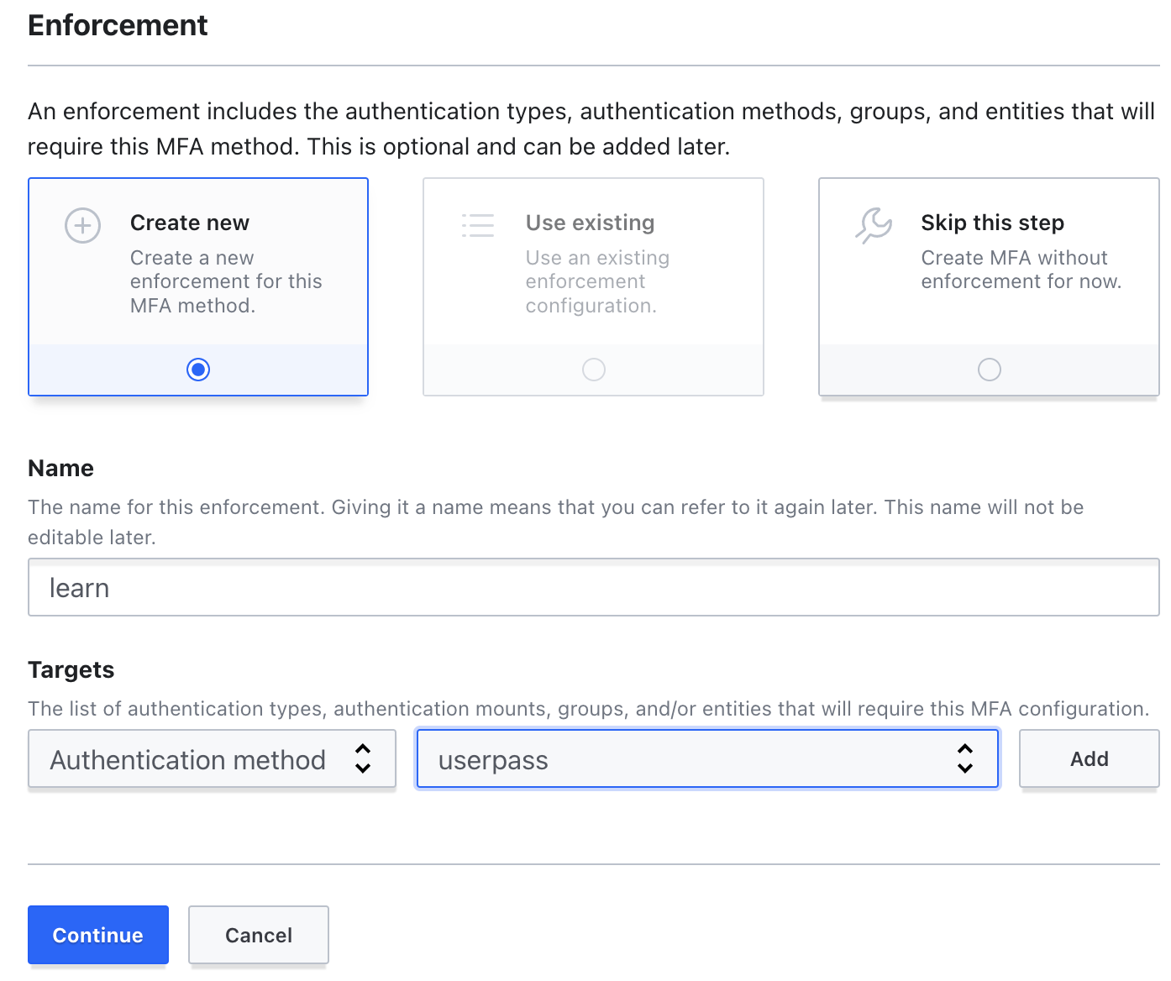Click the Enforcement heading
Viewport: 1171px width, 981px height.
(x=118, y=25)
